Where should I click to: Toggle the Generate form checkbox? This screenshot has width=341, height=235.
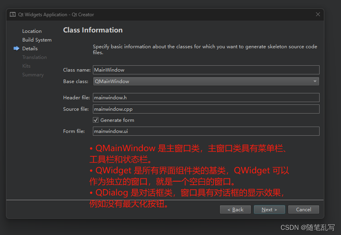coord(96,120)
